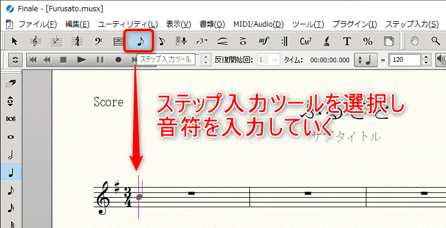This screenshot has height=228, width=446.
Task: Select the eighth note duration
Action: 11,191
